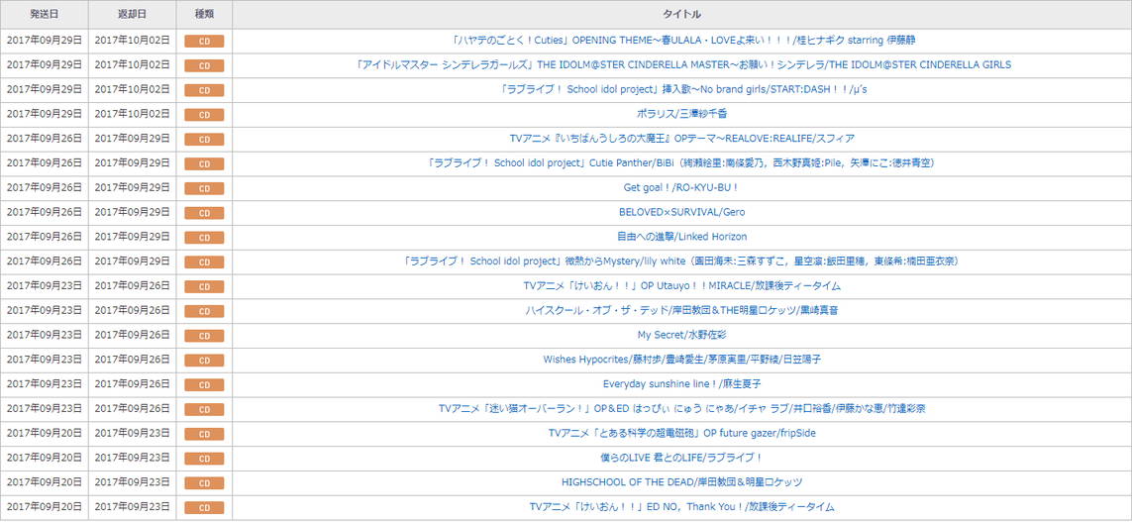1132x522 pixels.
Task: Click the CD badge in the REALOVE:REALIFE row
Action: click(x=204, y=140)
